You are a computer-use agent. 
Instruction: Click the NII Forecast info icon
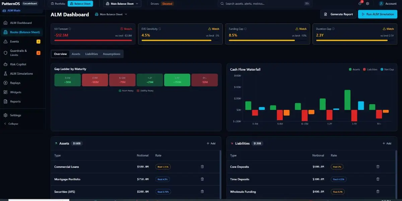tap(70, 29)
